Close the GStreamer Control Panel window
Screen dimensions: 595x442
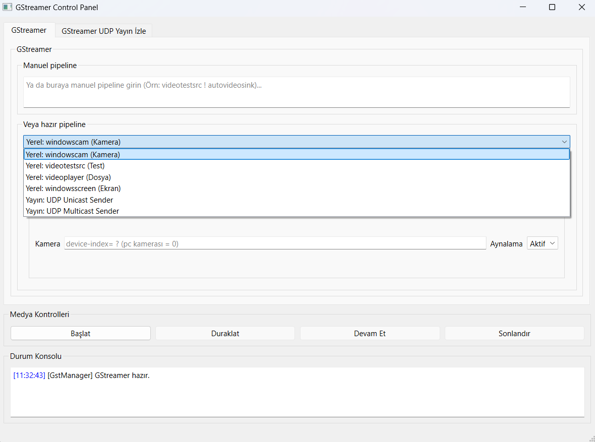click(580, 8)
